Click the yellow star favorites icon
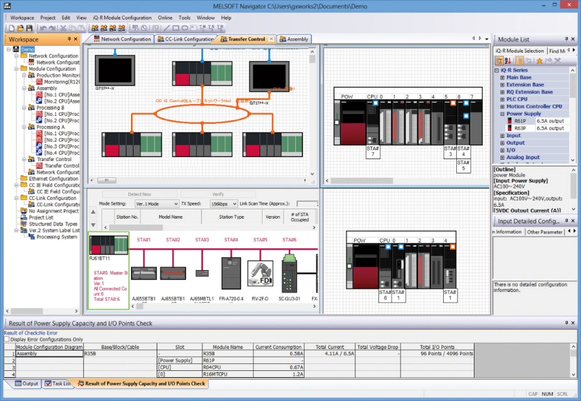Screen dimensions: 581x401 tap(539, 60)
